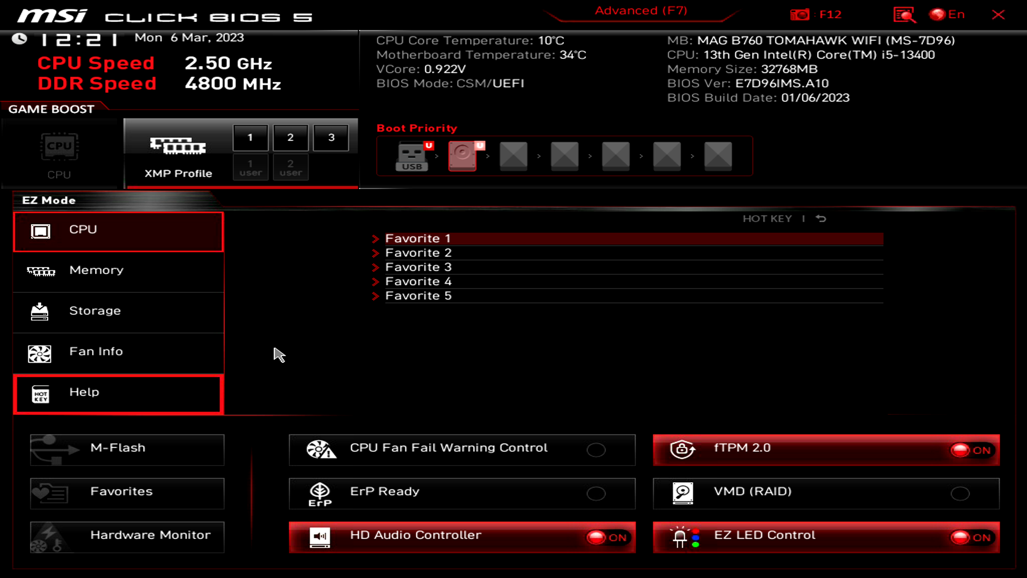1027x578 pixels.
Task: Expand the Favorite 1 entry
Action: [376, 239]
